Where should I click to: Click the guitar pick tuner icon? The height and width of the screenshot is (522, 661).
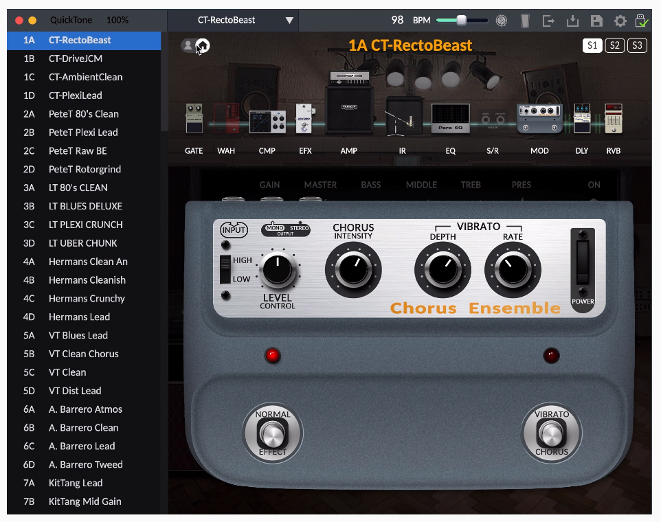click(x=502, y=21)
